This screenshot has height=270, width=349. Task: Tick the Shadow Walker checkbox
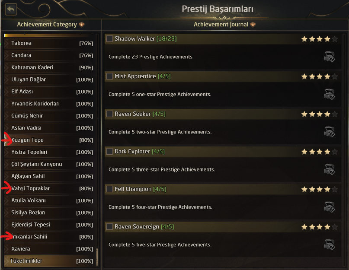[110, 39]
